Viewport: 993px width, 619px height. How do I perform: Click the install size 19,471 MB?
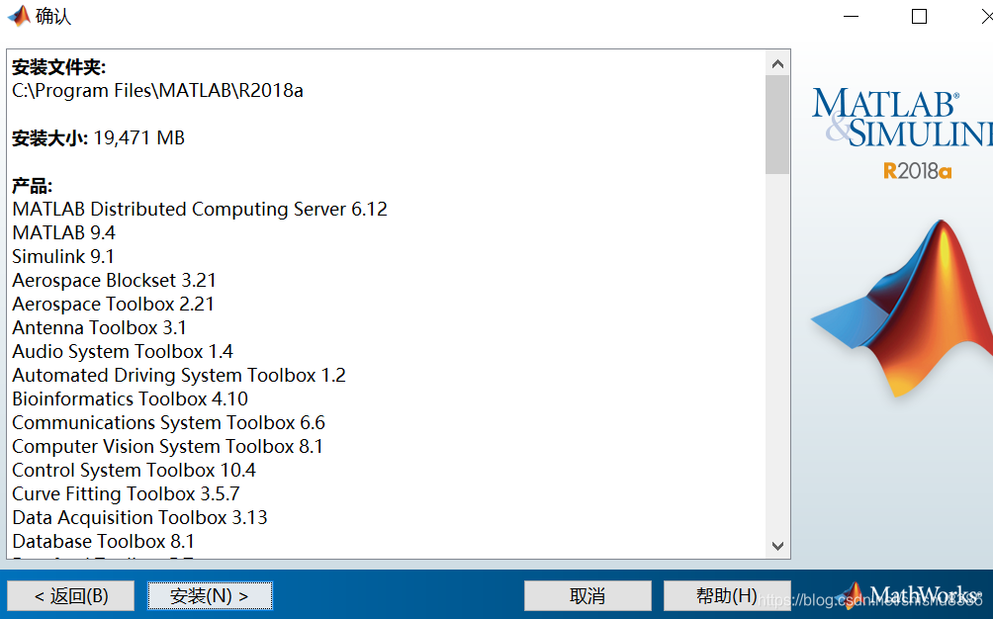click(139, 138)
